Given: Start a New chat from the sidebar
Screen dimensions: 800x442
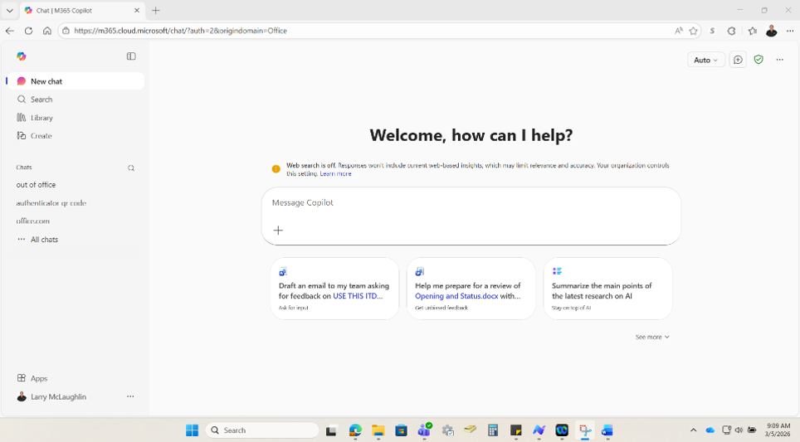Looking at the screenshot, I should (x=76, y=81).
